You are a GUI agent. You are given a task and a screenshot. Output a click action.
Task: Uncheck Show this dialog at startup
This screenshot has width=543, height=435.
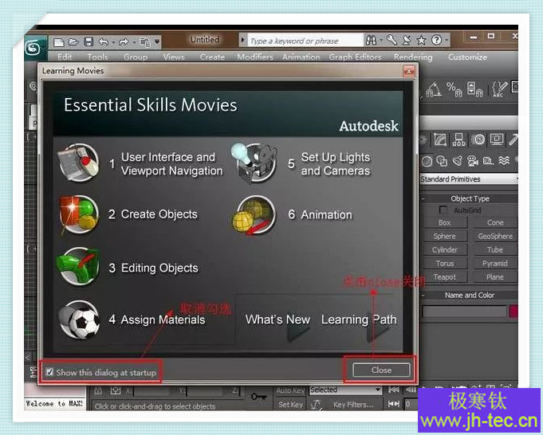tap(50, 372)
